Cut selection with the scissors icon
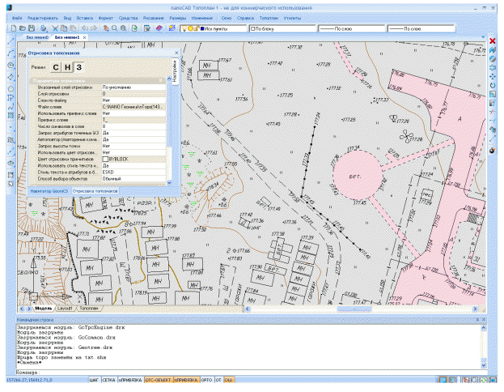Viewport: 504px width, 392px height. tap(55, 28)
